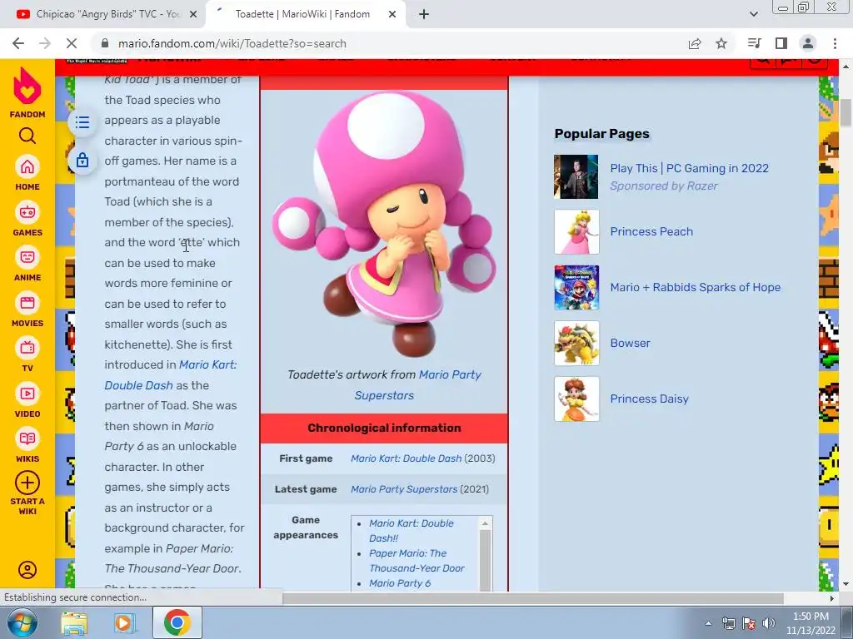Open Princess Daisy popular page link

pos(649,399)
